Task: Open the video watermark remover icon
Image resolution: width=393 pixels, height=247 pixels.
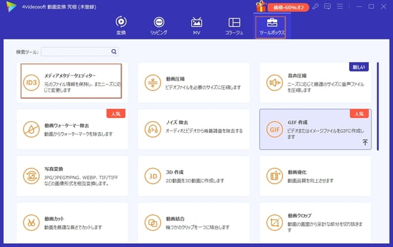Action: (31, 129)
